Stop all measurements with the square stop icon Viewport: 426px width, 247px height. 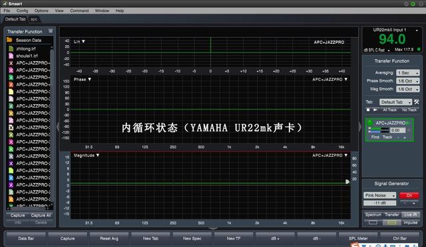pos(368,110)
